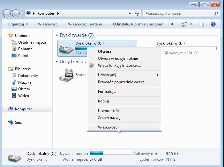Screen dimensions: 224x167
Task: Select Dysk lokalny (D:)
Action: [x=171, y=43]
